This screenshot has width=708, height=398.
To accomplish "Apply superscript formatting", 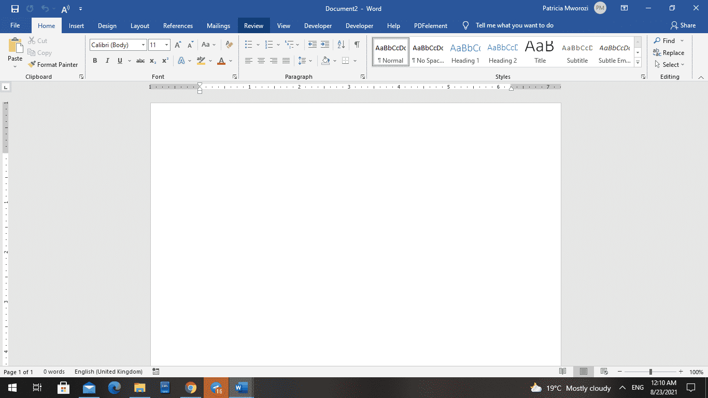I will 164,61.
